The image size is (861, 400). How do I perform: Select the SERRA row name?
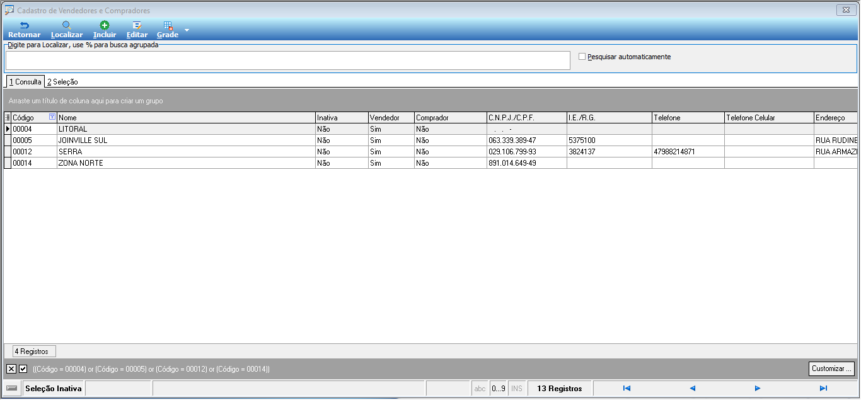click(186, 152)
